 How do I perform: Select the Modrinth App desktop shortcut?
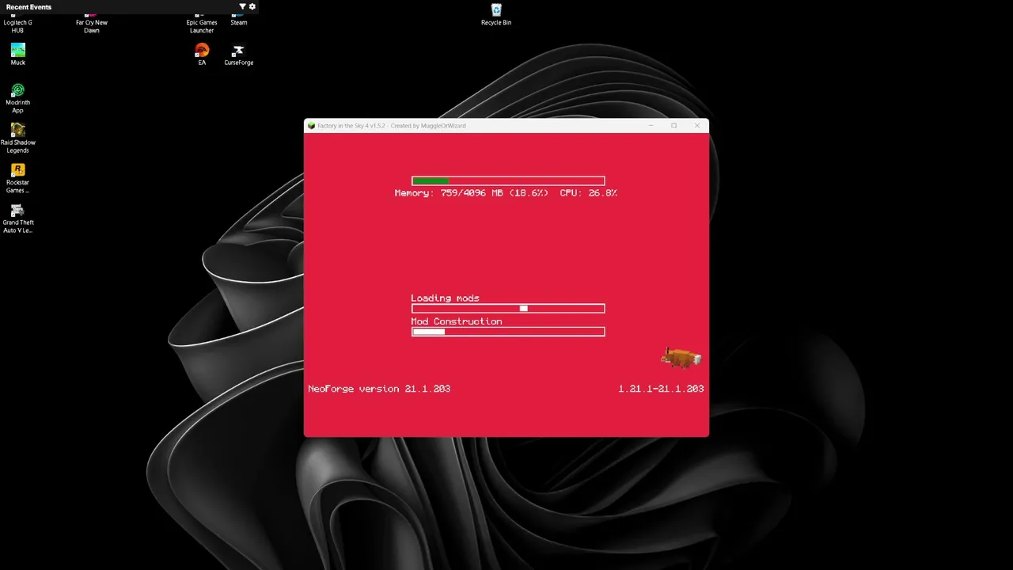[17, 98]
